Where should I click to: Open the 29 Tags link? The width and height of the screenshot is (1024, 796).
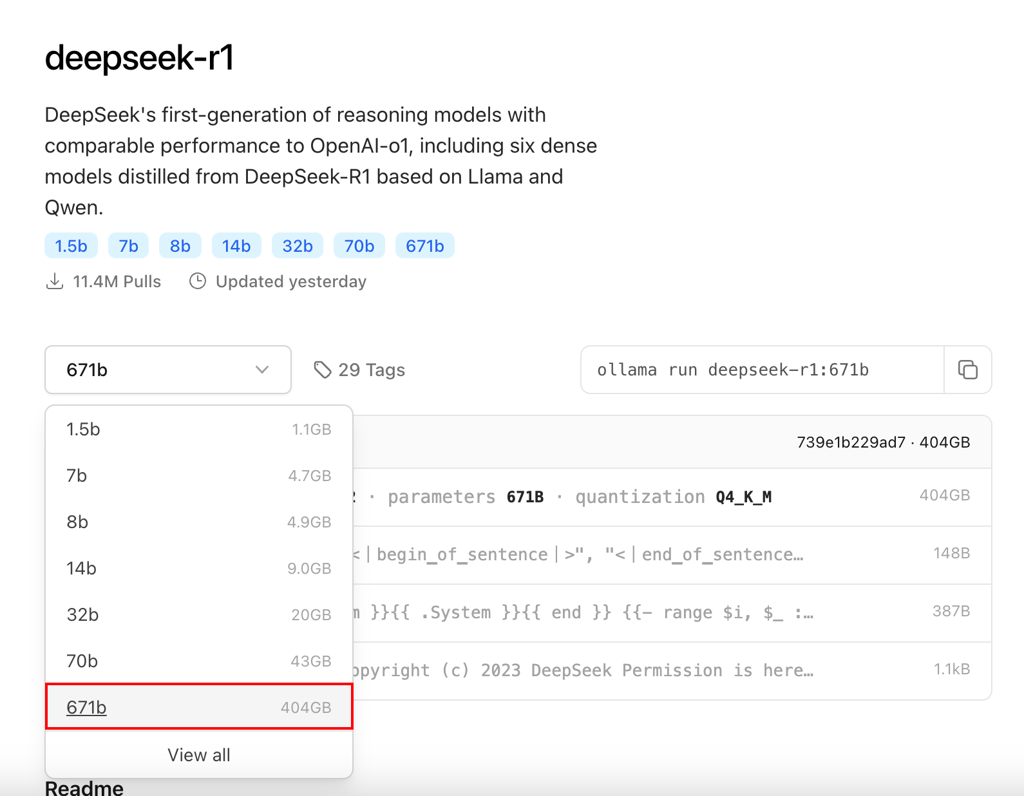click(371, 370)
